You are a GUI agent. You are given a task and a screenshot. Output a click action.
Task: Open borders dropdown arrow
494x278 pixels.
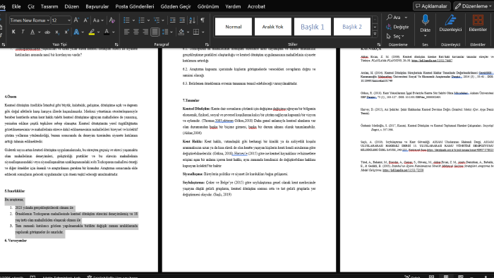[x=203, y=32]
